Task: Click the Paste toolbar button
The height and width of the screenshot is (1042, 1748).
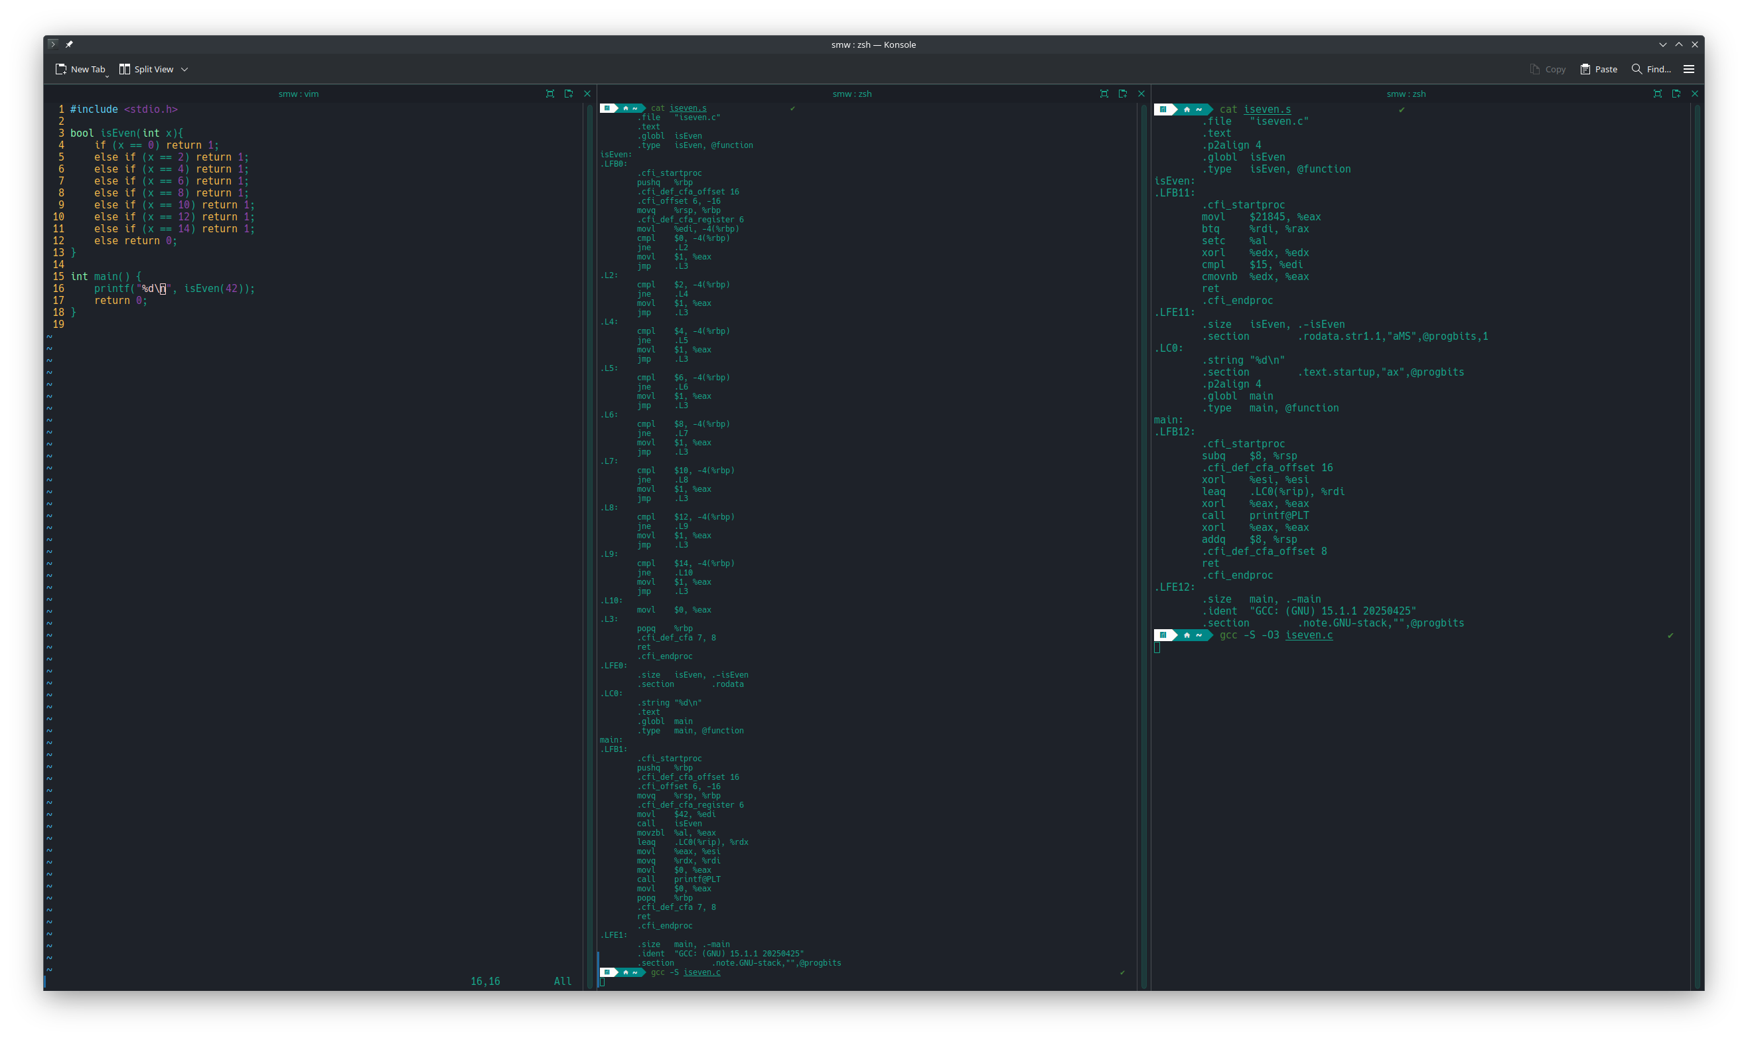Action: (1599, 69)
